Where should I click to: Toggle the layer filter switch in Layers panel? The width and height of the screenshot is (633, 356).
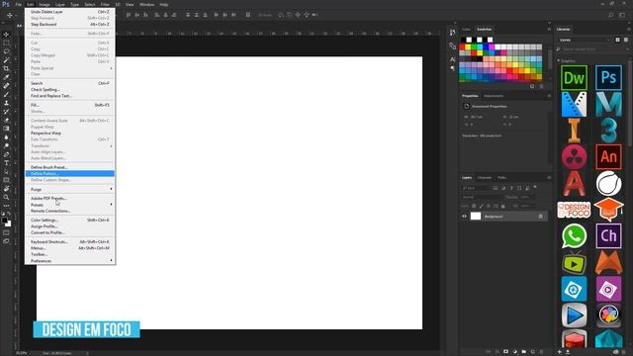point(535,187)
